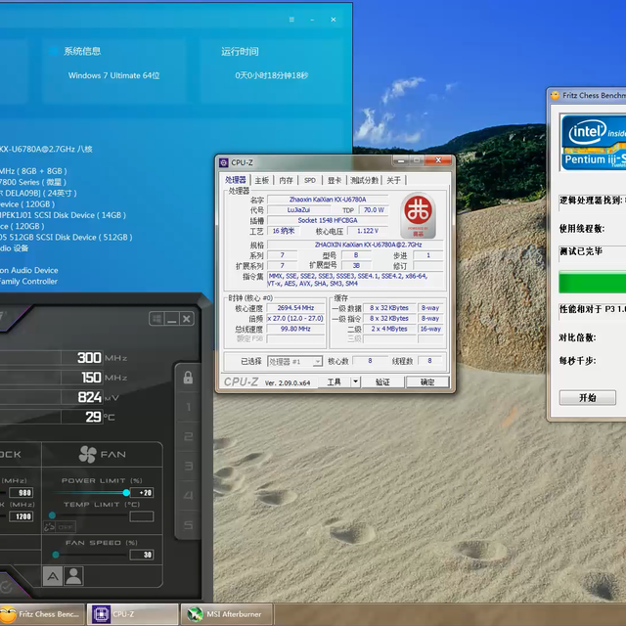This screenshot has width=626, height=626.
Task: Click the 验证 (Validate) button in CPU-Z
Action: [382, 382]
